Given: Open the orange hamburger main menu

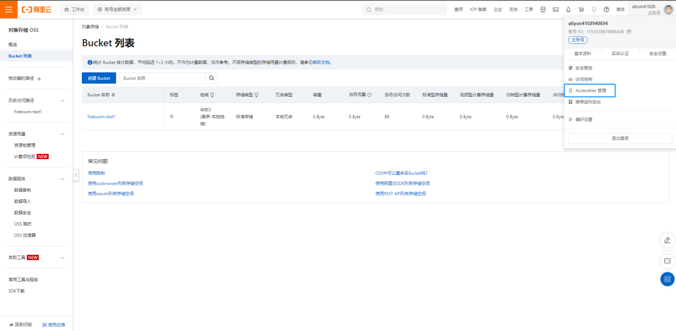Looking at the screenshot, I should coord(9,9).
